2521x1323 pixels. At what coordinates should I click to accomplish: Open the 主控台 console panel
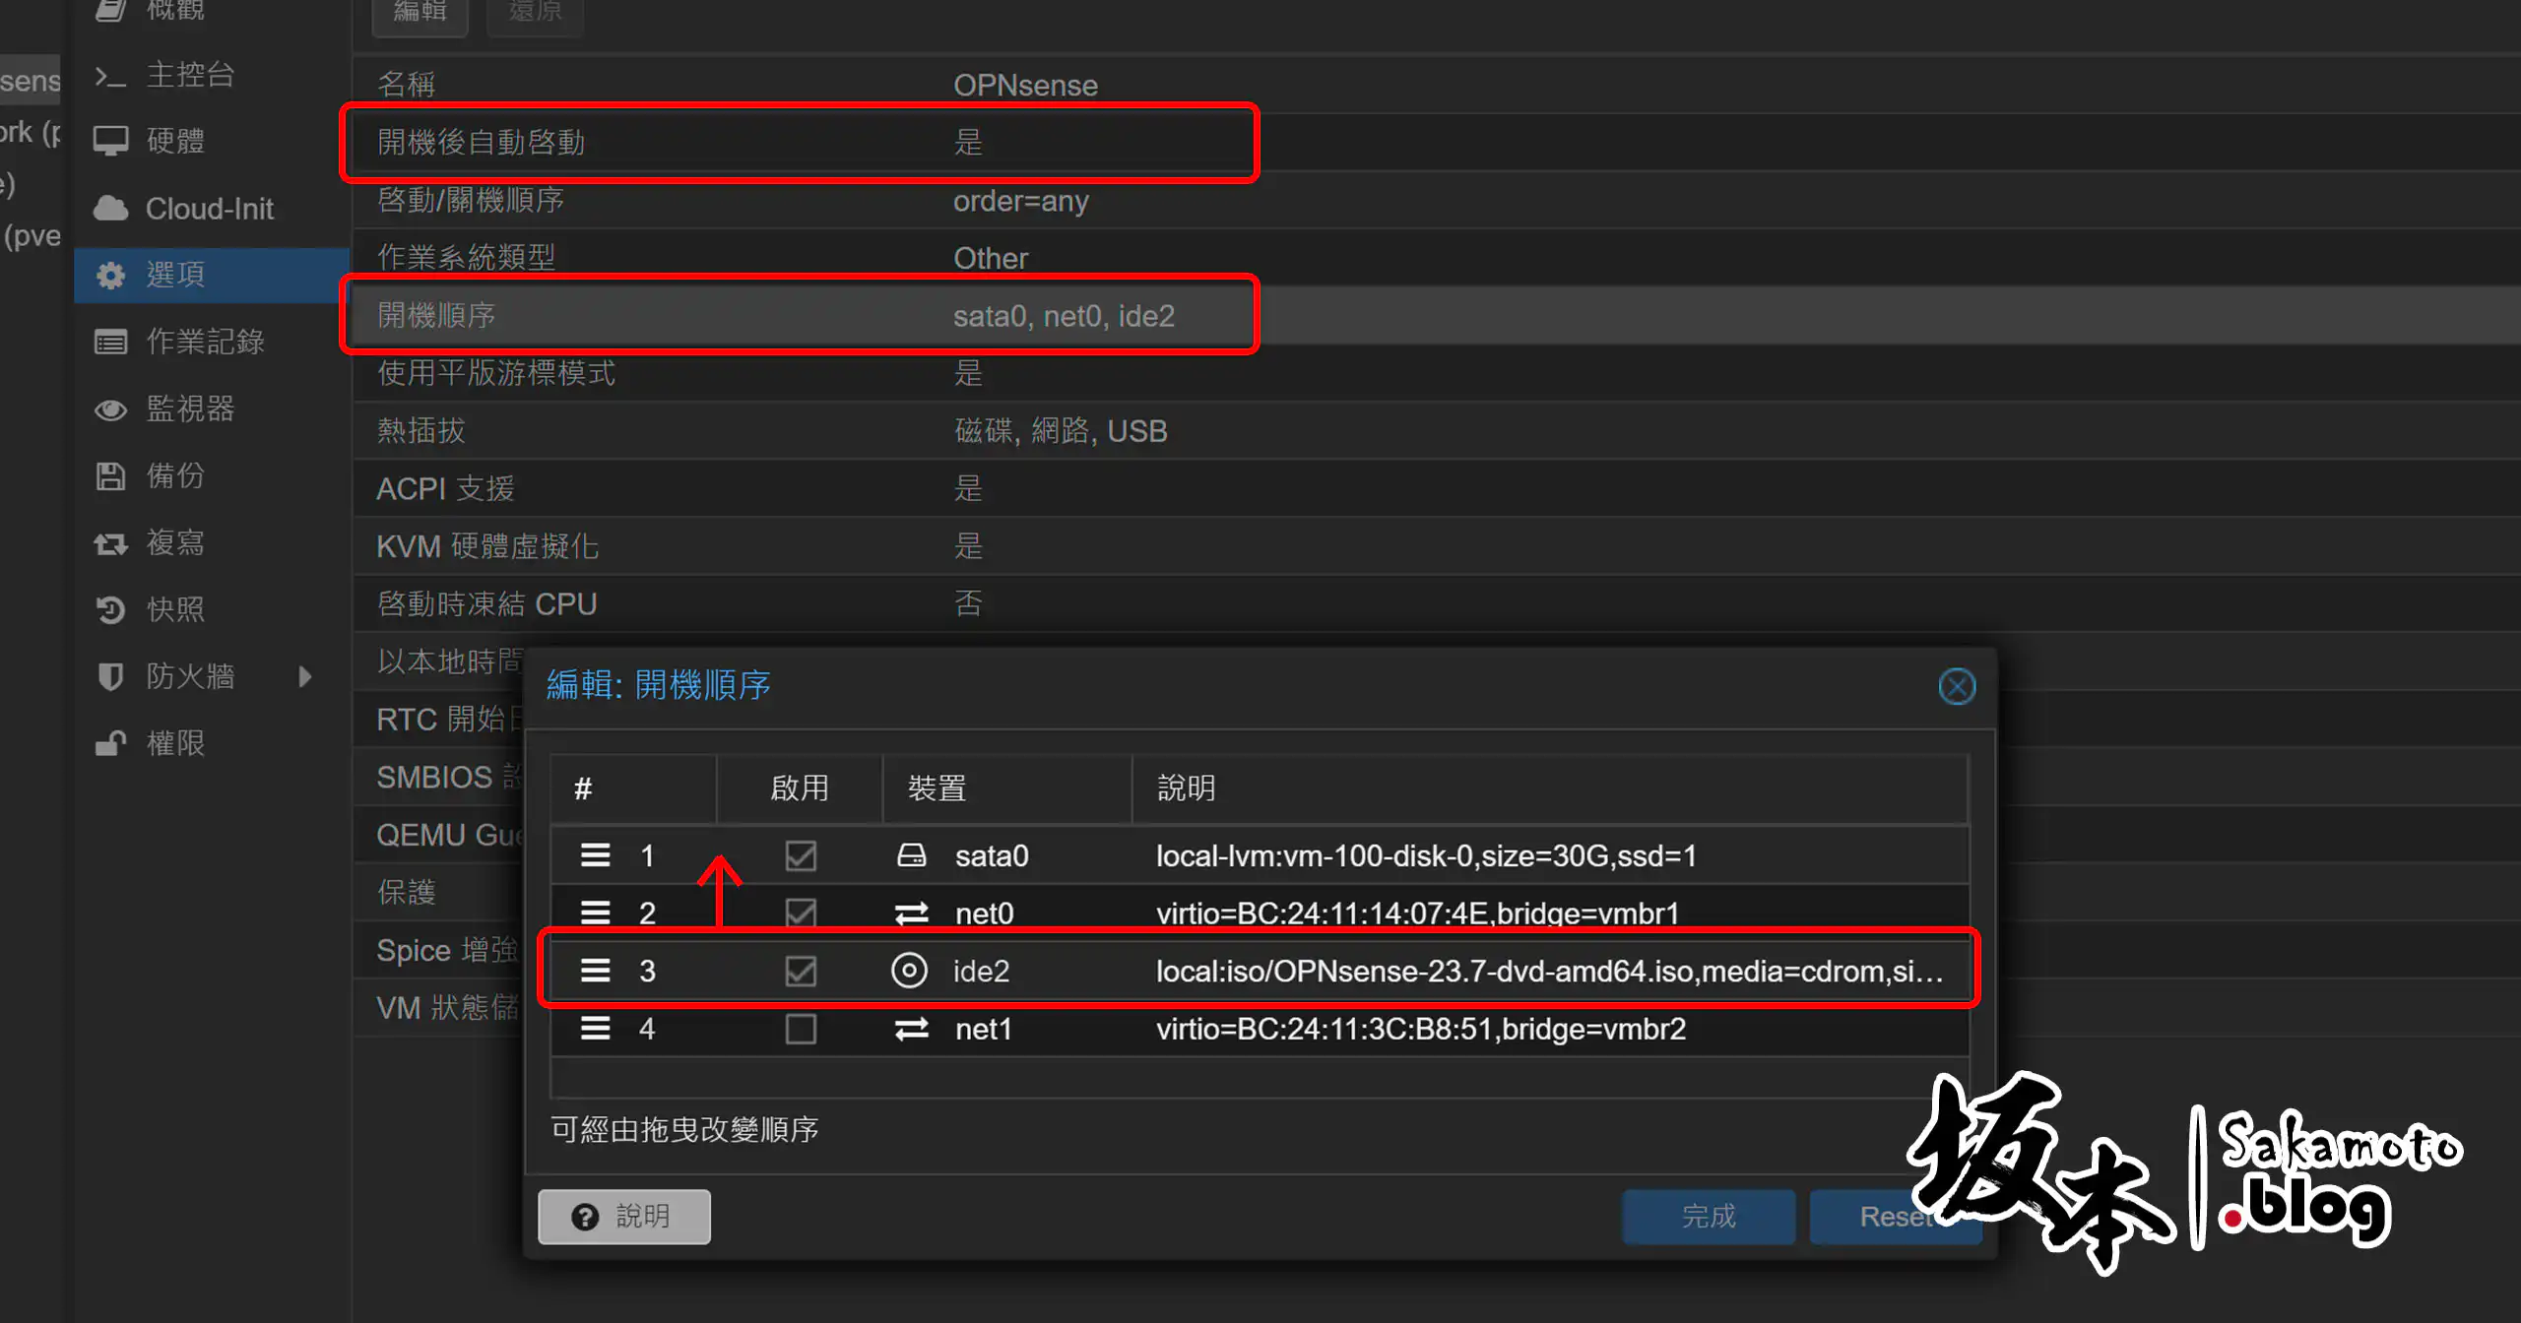click(x=190, y=75)
